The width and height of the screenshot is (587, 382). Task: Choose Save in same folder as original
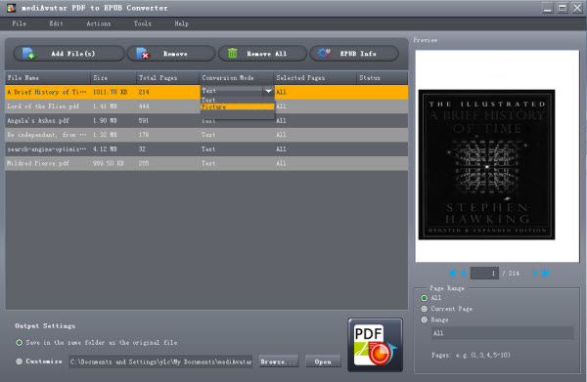(20, 342)
